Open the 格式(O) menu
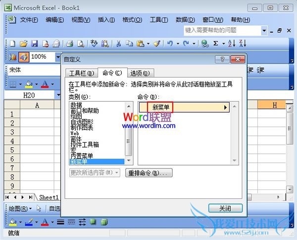This screenshot has height=240, width=297. [x=132, y=20]
